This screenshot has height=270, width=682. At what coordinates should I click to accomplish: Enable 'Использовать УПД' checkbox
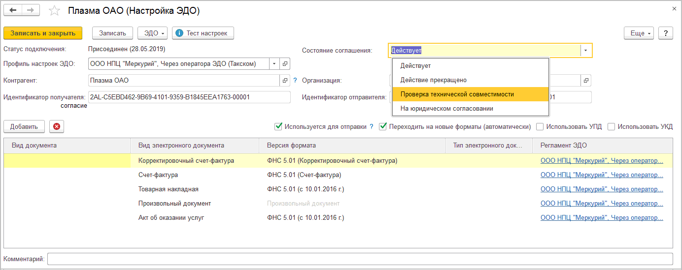coord(540,126)
